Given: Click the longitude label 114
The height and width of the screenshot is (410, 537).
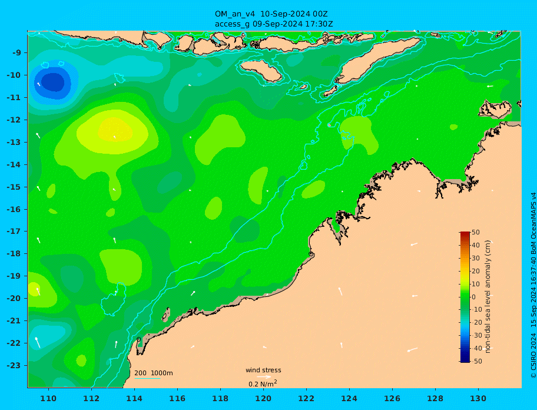Looking at the screenshot, I should pyautogui.click(x=134, y=398).
